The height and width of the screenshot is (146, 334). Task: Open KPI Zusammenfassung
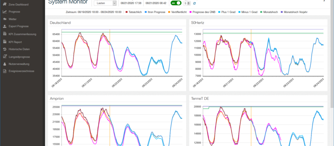pyautogui.click(x=22, y=34)
